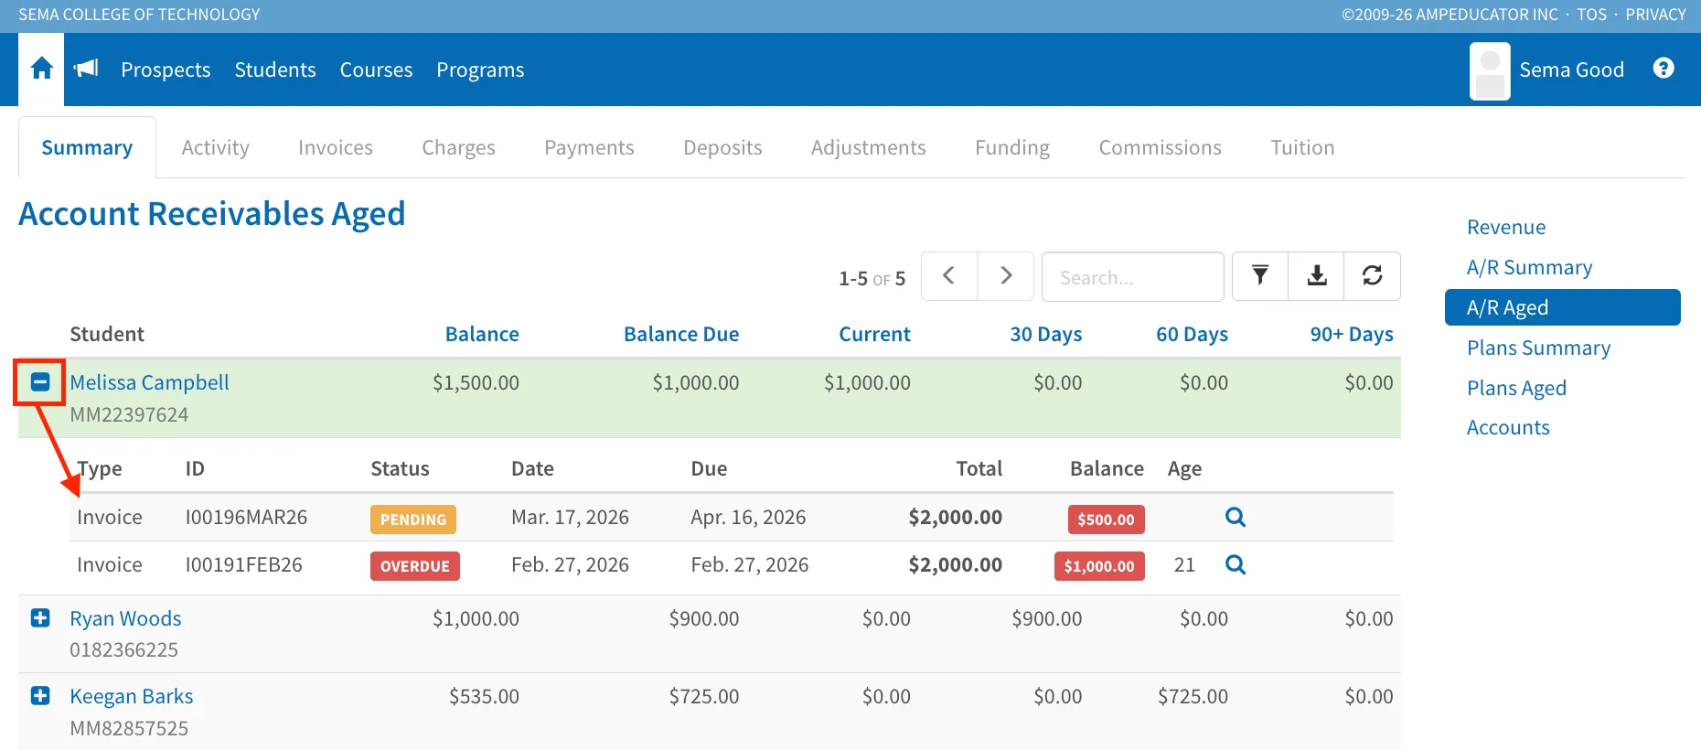This screenshot has width=1701, height=750.
Task: Open the A/R Summary report
Action: (x=1529, y=267)
